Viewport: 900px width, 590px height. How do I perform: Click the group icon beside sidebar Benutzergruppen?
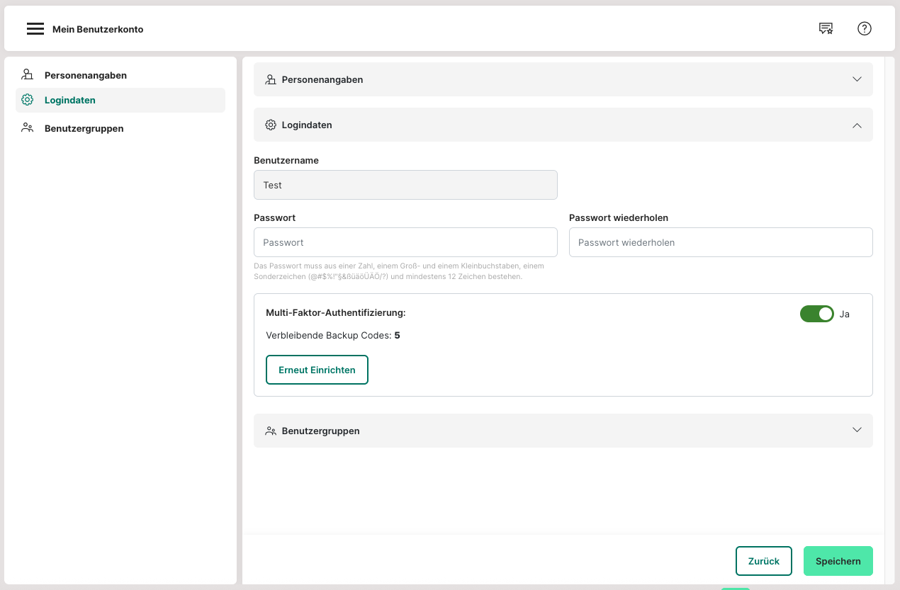28,128
